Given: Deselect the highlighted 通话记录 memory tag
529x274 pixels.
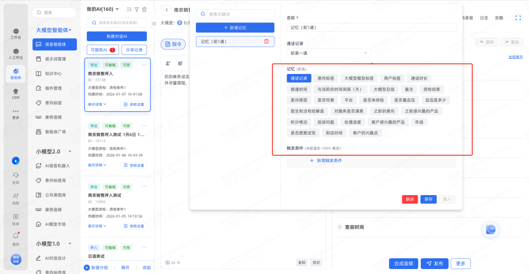Looking at the screenshot, I should coord(298,78).
